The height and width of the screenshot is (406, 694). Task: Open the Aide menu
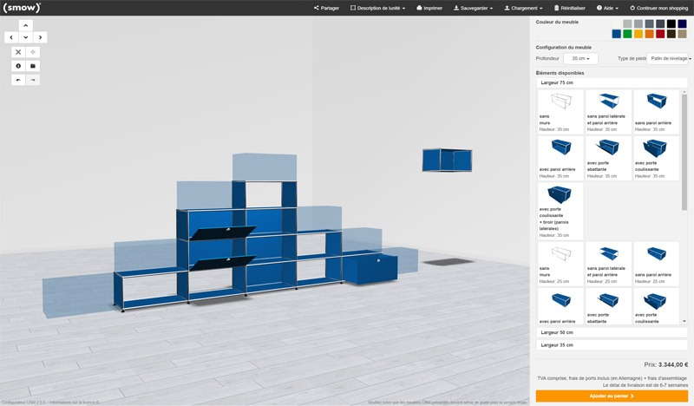[x=607, y=8]
